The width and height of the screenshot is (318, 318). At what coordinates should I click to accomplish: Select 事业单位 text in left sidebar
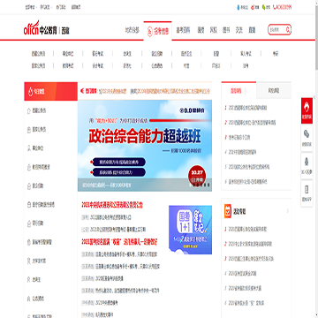tap(38, 148)
